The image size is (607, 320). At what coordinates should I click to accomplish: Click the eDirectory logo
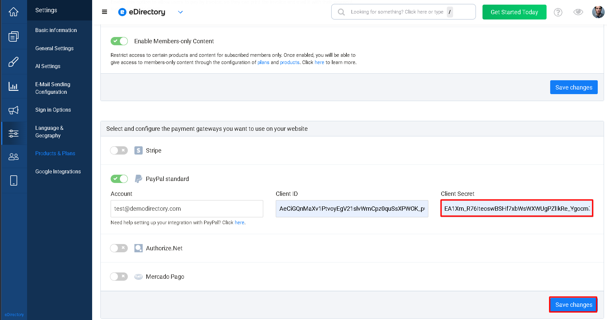(x=142, y=12)
